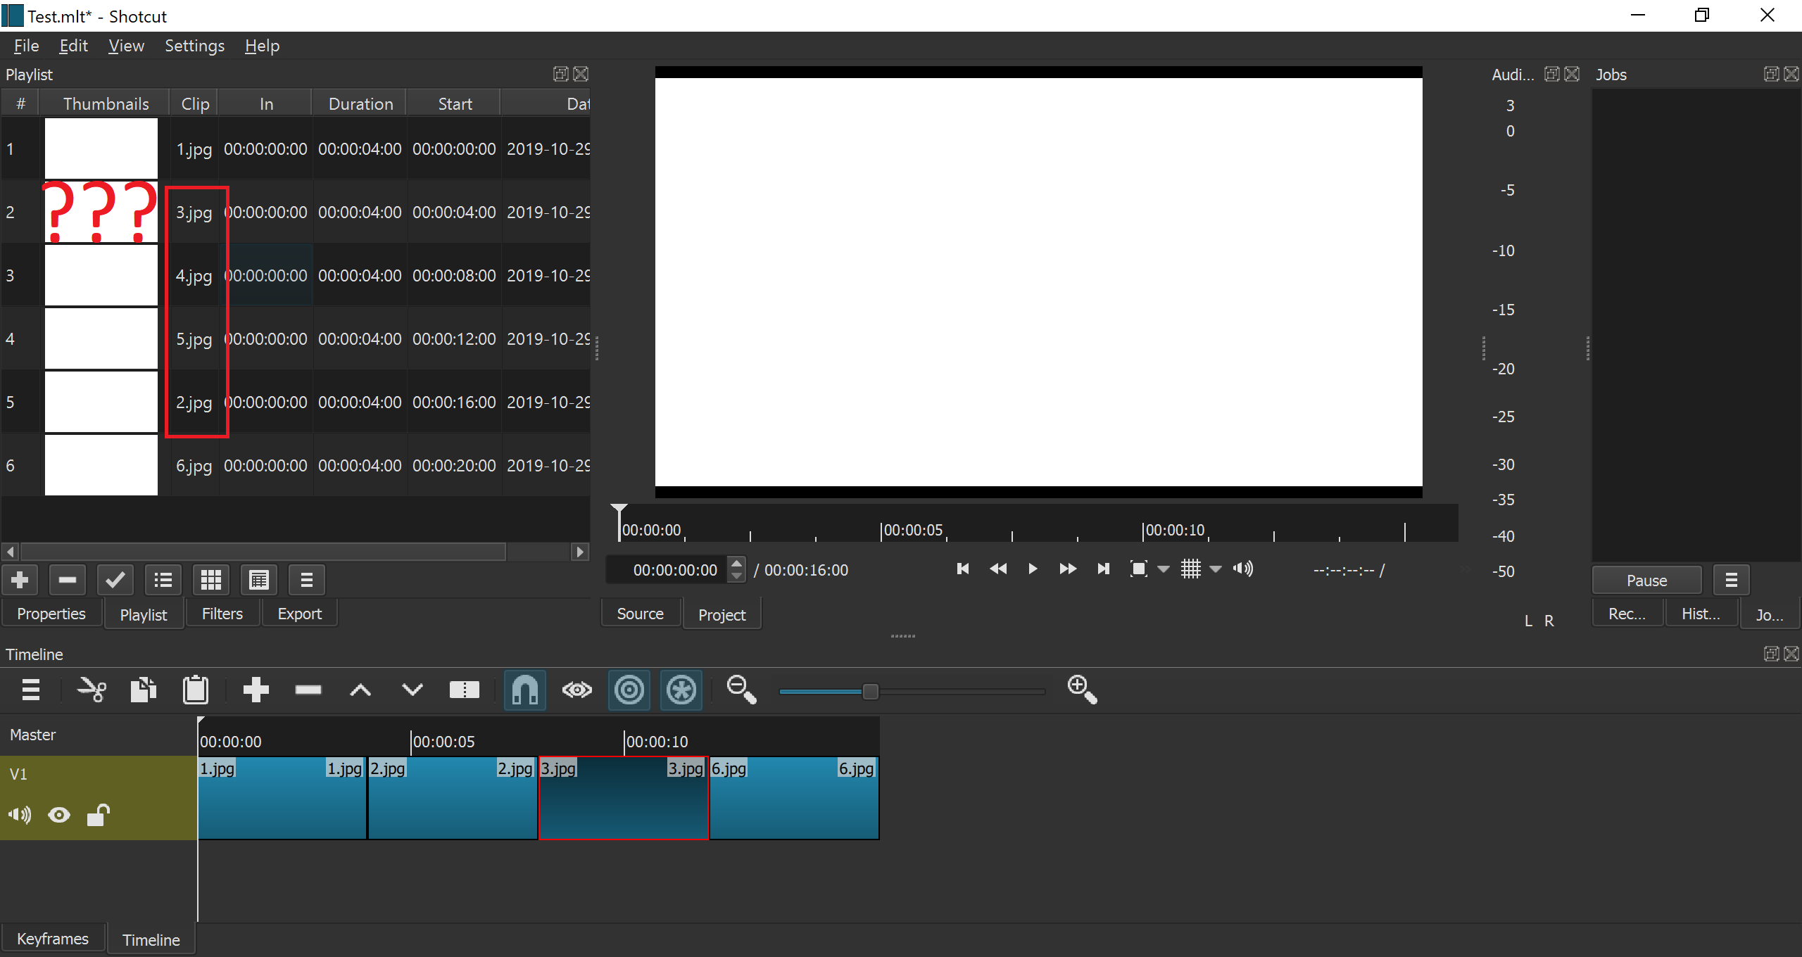Skip to the previous point in player

[963, 569]
